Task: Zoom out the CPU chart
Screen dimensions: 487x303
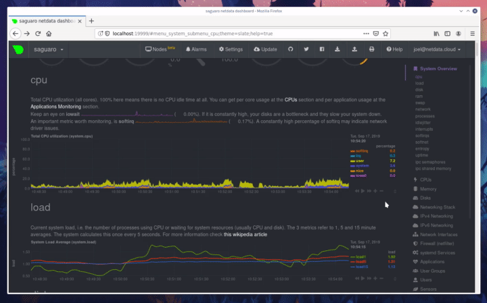Action: [x=381, y=191]
